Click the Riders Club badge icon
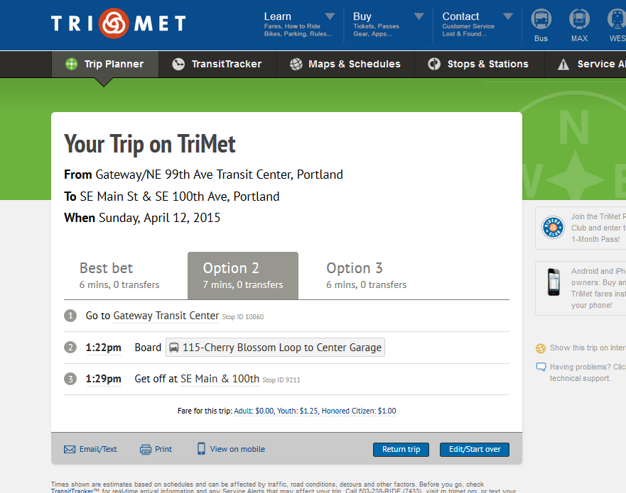 click(x=553, y=228)
